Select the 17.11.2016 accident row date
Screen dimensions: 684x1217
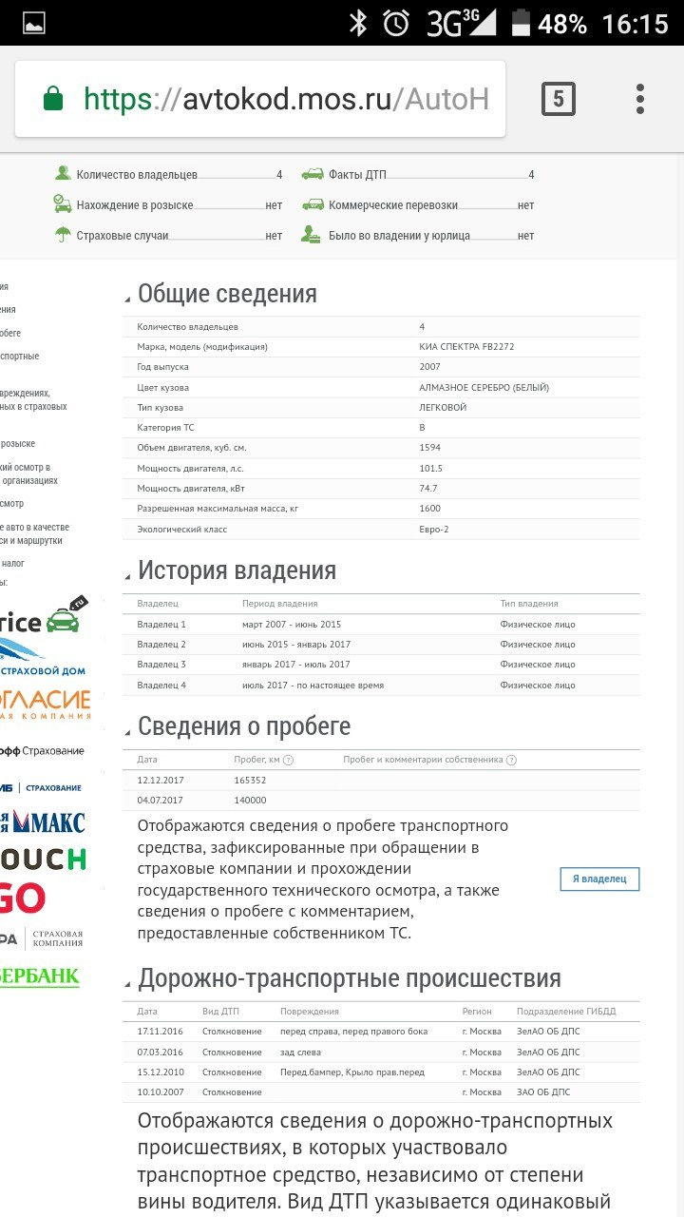click(x=160, y=1032)
